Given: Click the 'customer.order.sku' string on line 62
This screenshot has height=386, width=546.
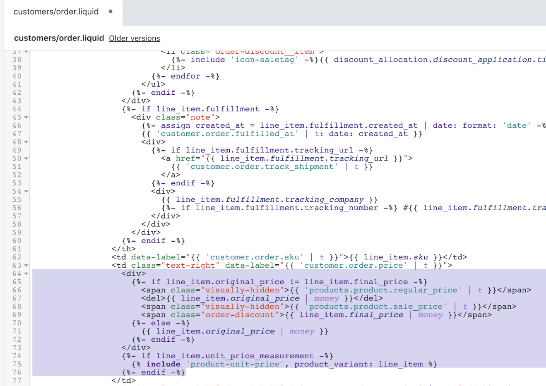Looking at the screenshot, I should click(254, 257).
